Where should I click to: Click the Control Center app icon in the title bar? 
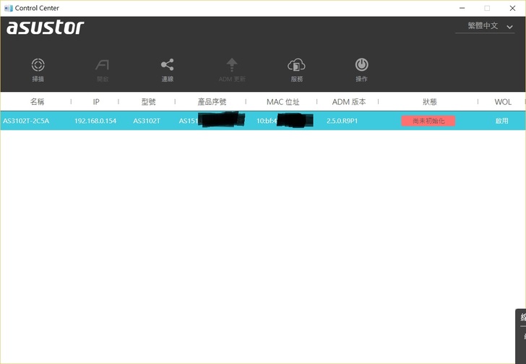9,8
